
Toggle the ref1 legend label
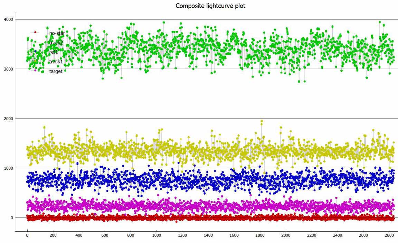pos(54,52)
